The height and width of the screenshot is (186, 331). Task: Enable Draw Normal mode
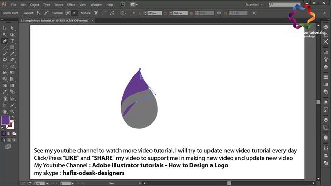(x=4, y=140)
